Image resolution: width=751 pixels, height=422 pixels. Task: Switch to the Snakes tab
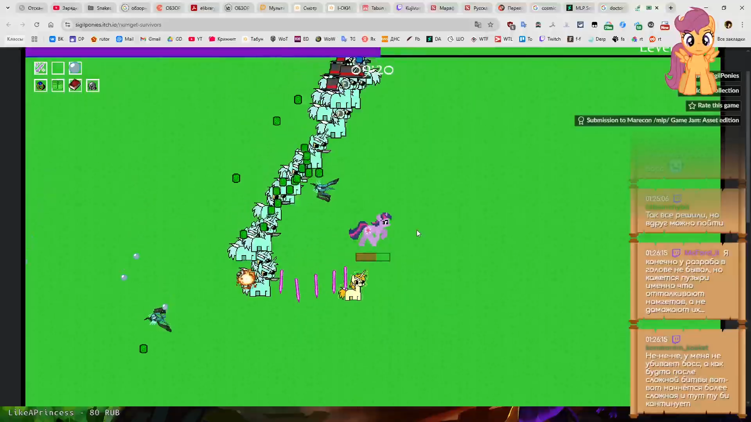[100, 8]
